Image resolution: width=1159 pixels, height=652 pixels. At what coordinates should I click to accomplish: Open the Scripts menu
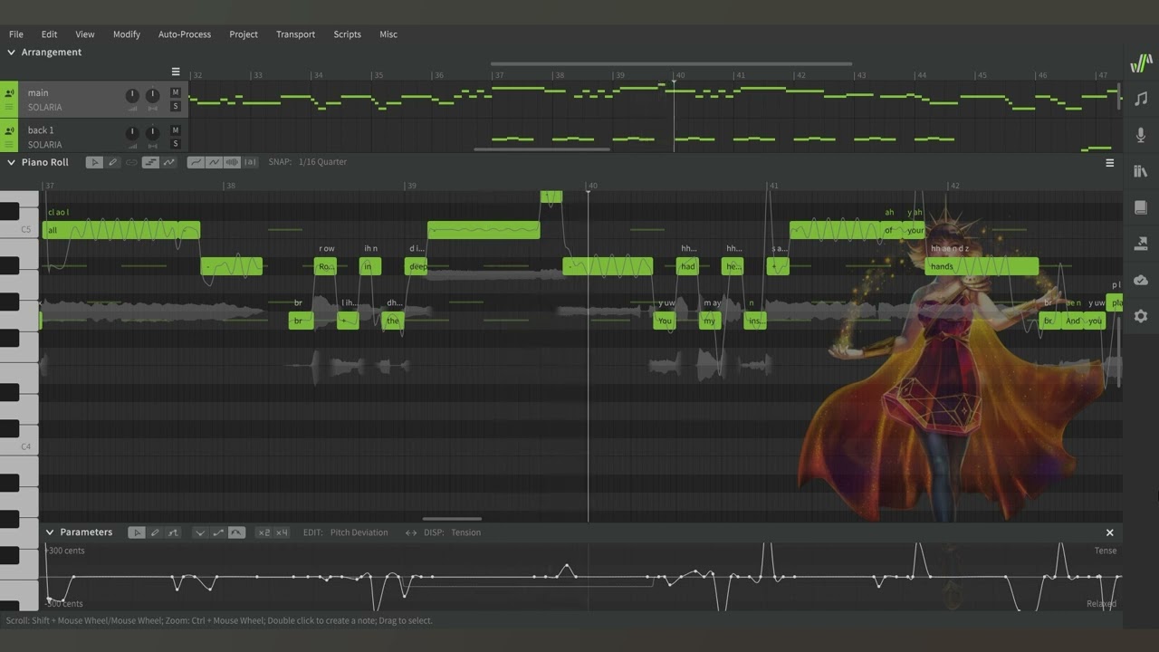(x=348, y=34)
